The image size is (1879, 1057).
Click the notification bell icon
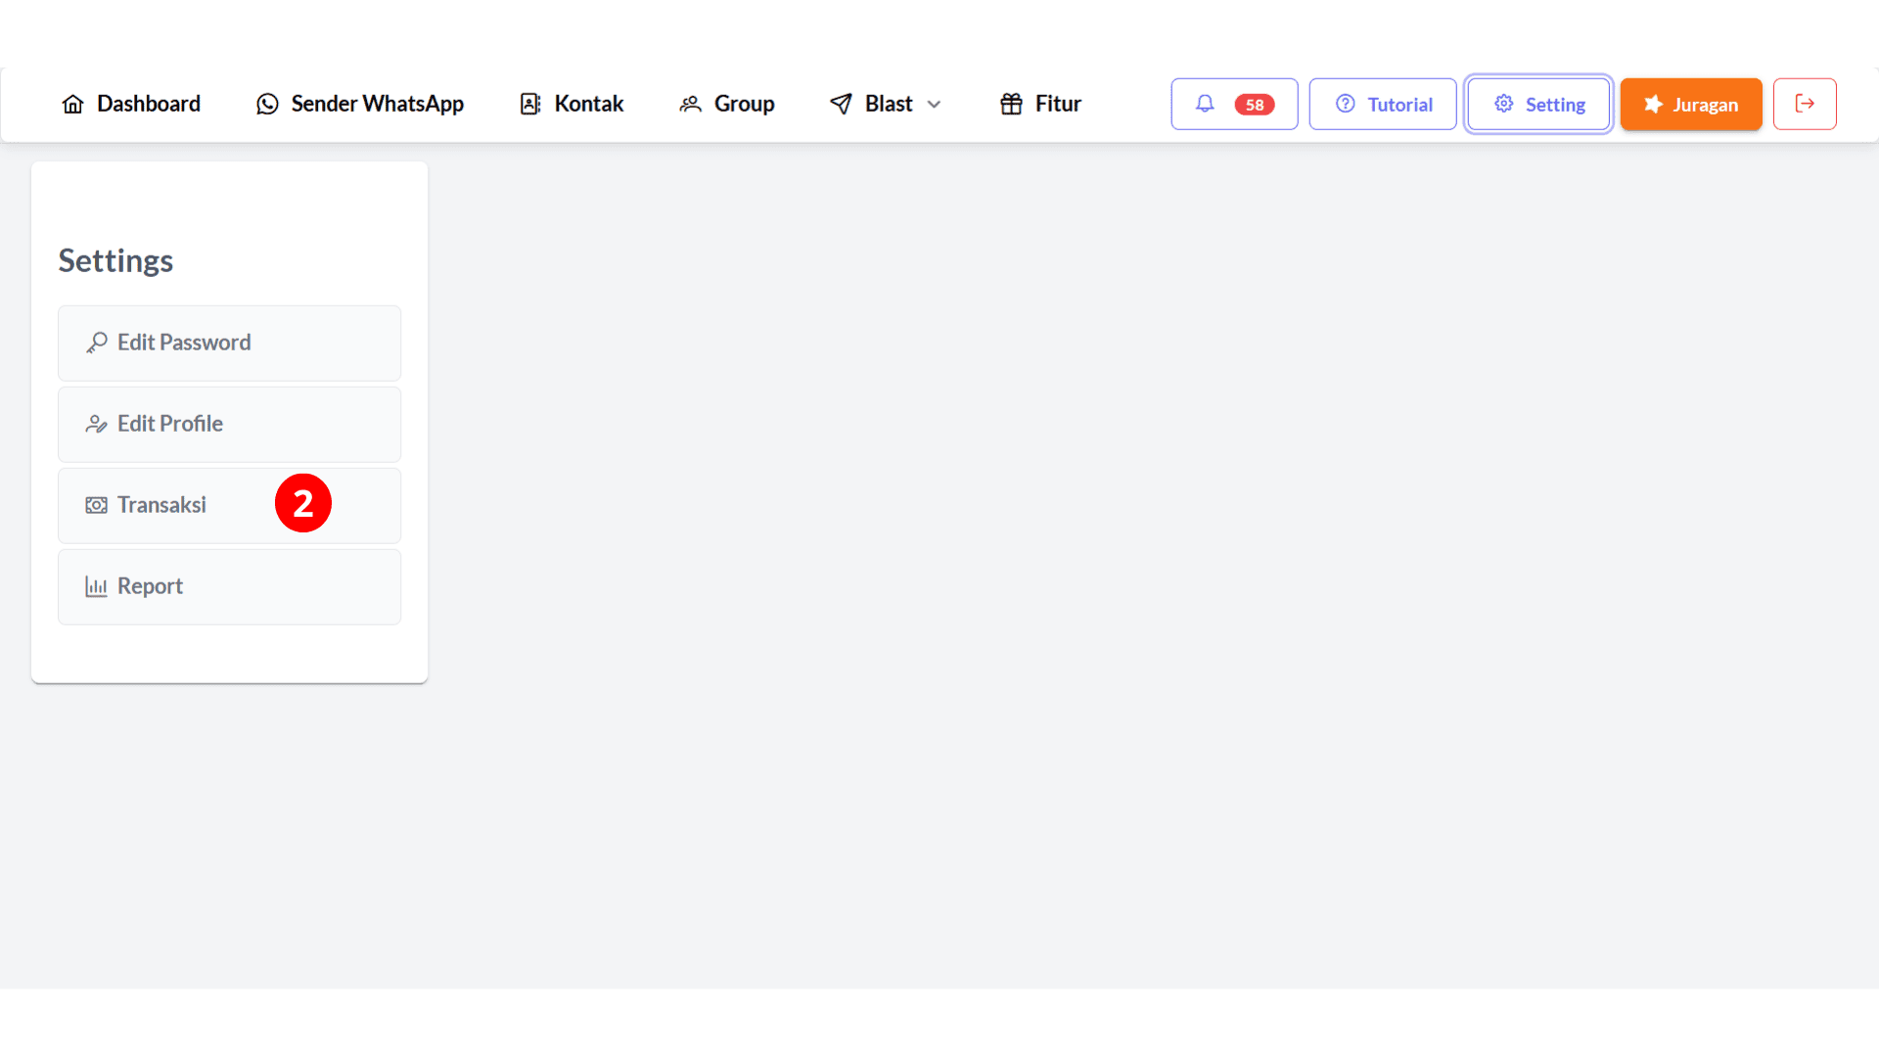click(1205, 103)
